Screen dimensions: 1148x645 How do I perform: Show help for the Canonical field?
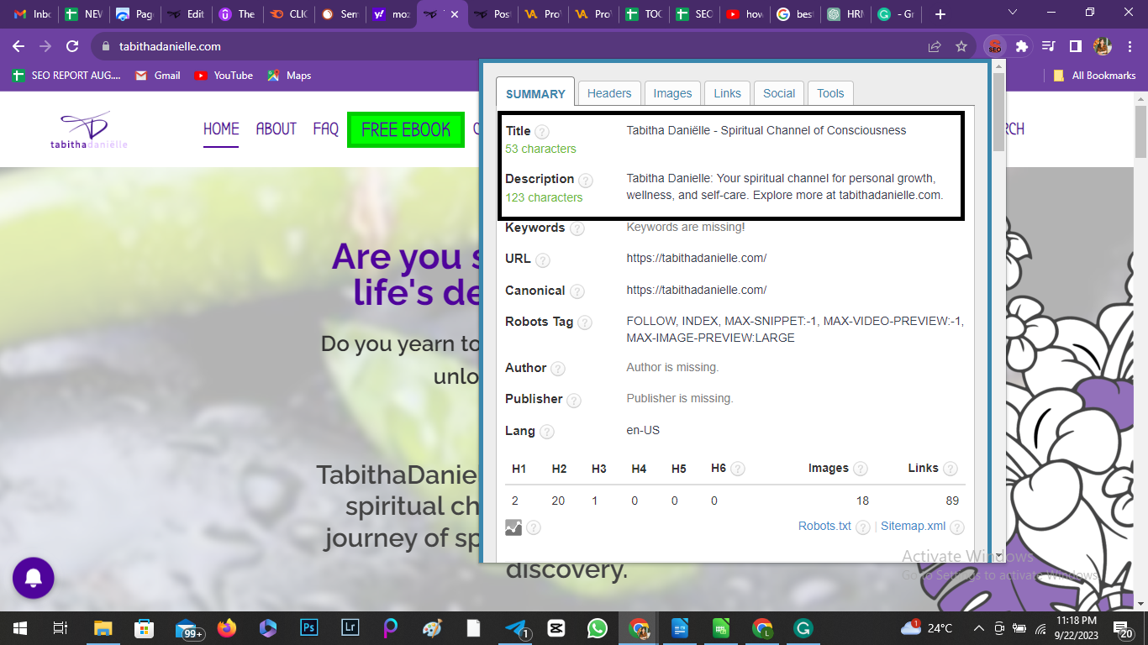[x=577, y=291]
